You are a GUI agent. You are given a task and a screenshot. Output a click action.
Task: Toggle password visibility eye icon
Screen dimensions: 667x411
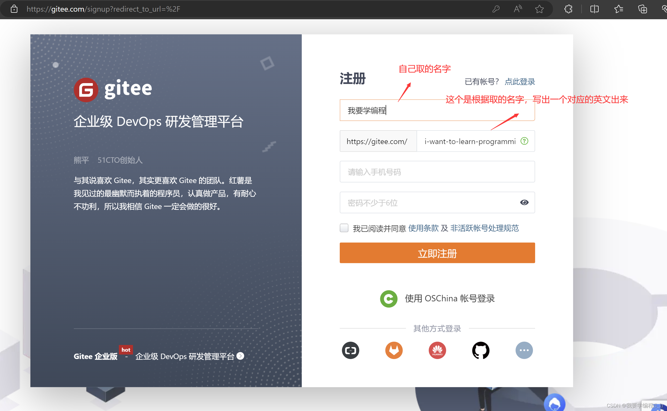coord(524,203)
